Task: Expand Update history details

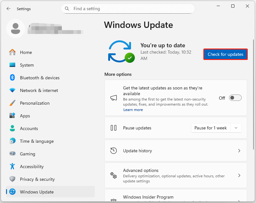Action: coord(239,151)
